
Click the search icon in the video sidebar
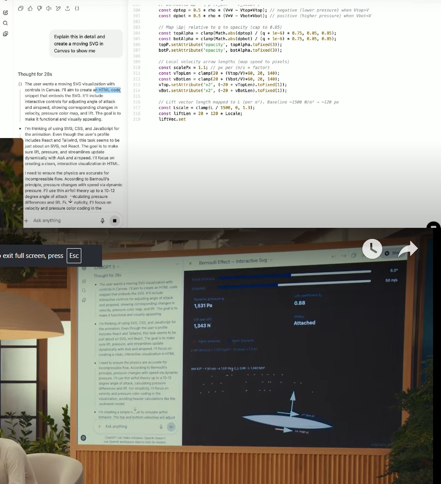[84, 291]
